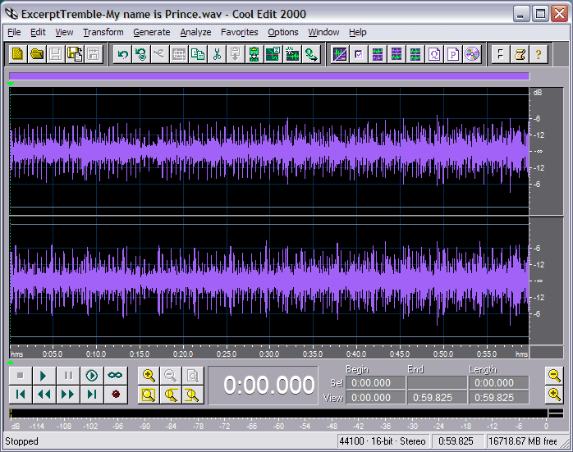Click the View Begin time field
The image size is (573, 452).
point(376,398)
